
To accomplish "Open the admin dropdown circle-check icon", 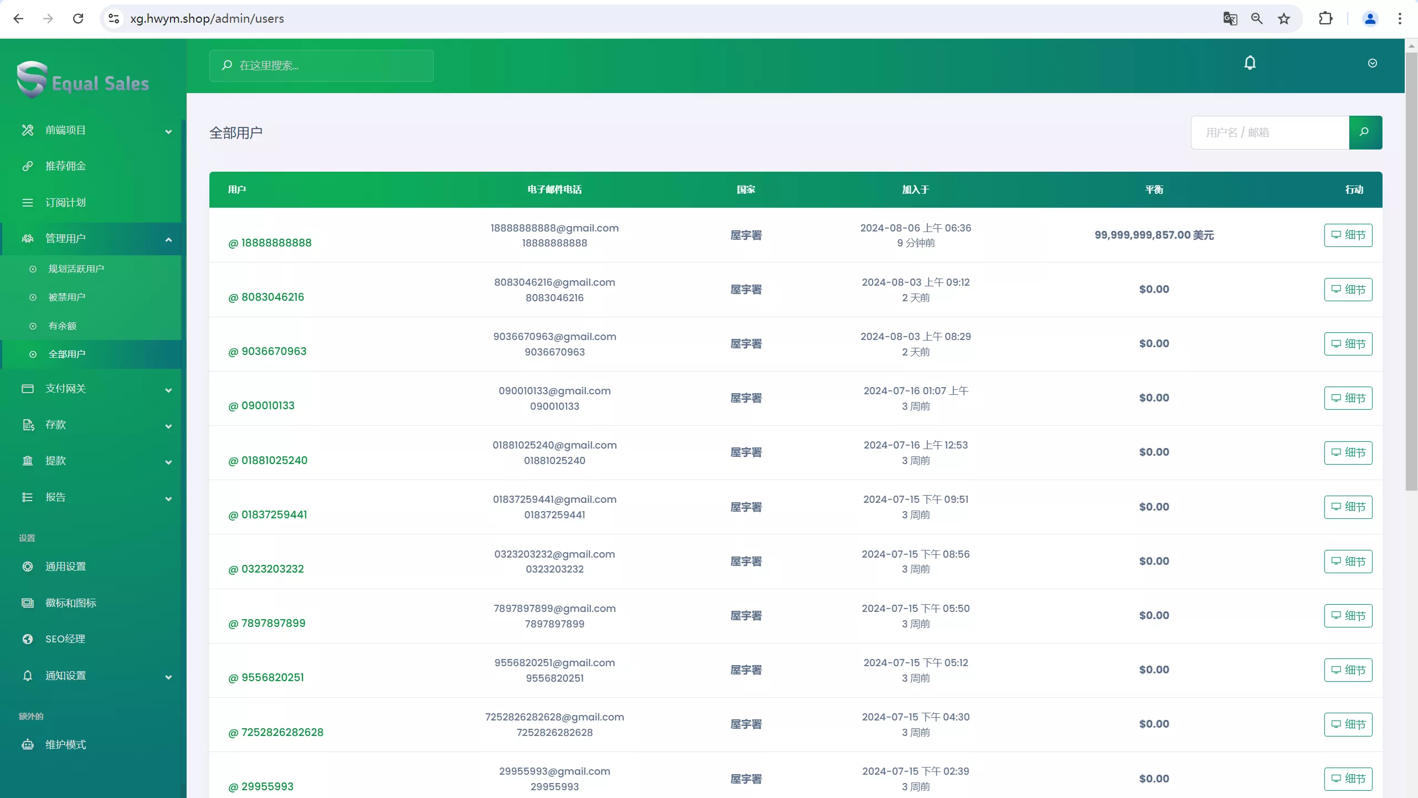I will [1372, 63].
